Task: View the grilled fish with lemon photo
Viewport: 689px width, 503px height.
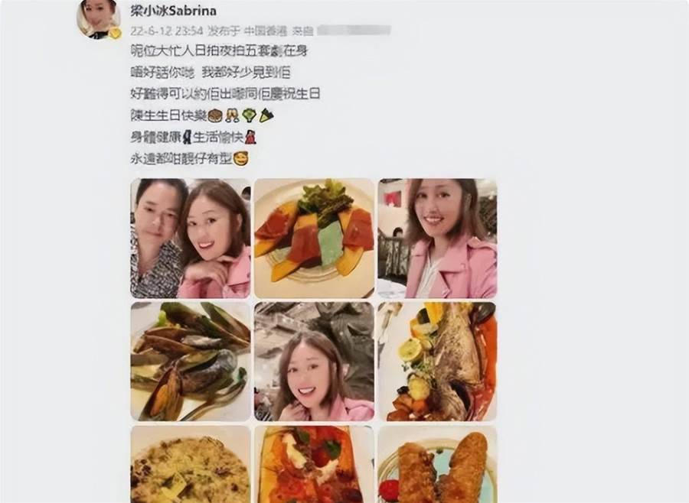Action: click(437, 362)
